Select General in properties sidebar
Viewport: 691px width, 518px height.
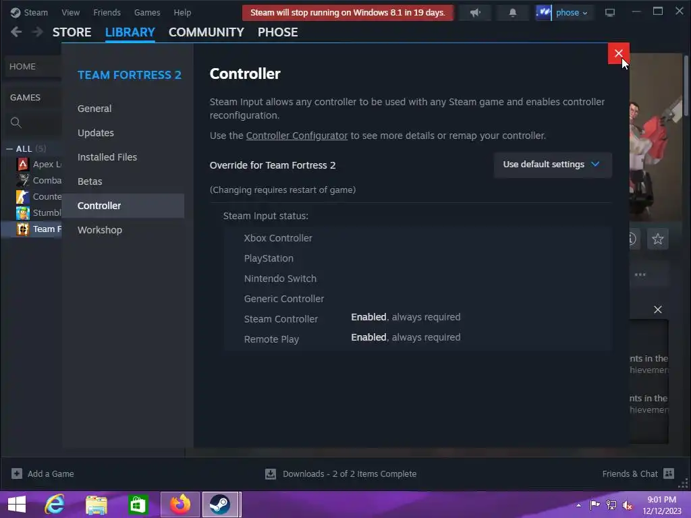[123, 109]
